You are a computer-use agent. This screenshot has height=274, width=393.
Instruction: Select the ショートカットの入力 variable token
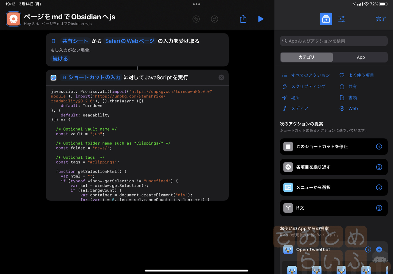91,78
